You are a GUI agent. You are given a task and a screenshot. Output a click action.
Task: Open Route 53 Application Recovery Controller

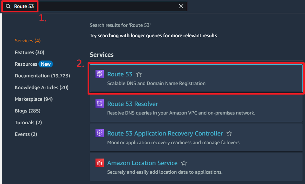(165, 133)
